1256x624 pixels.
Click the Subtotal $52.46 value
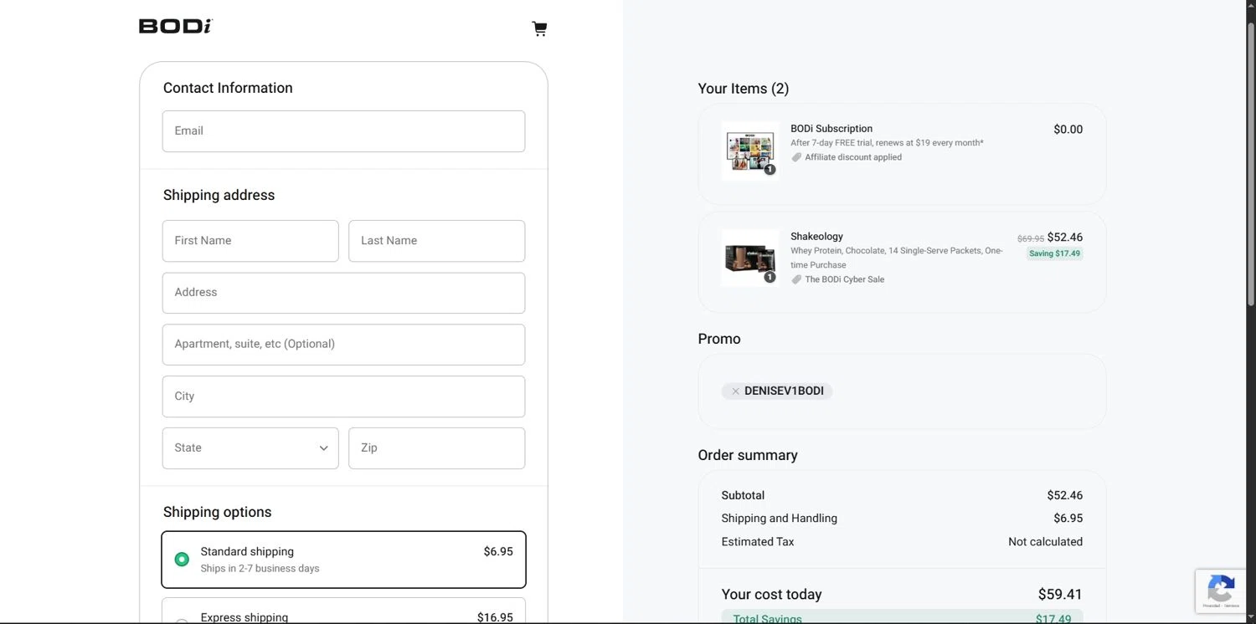(1064, 495)
